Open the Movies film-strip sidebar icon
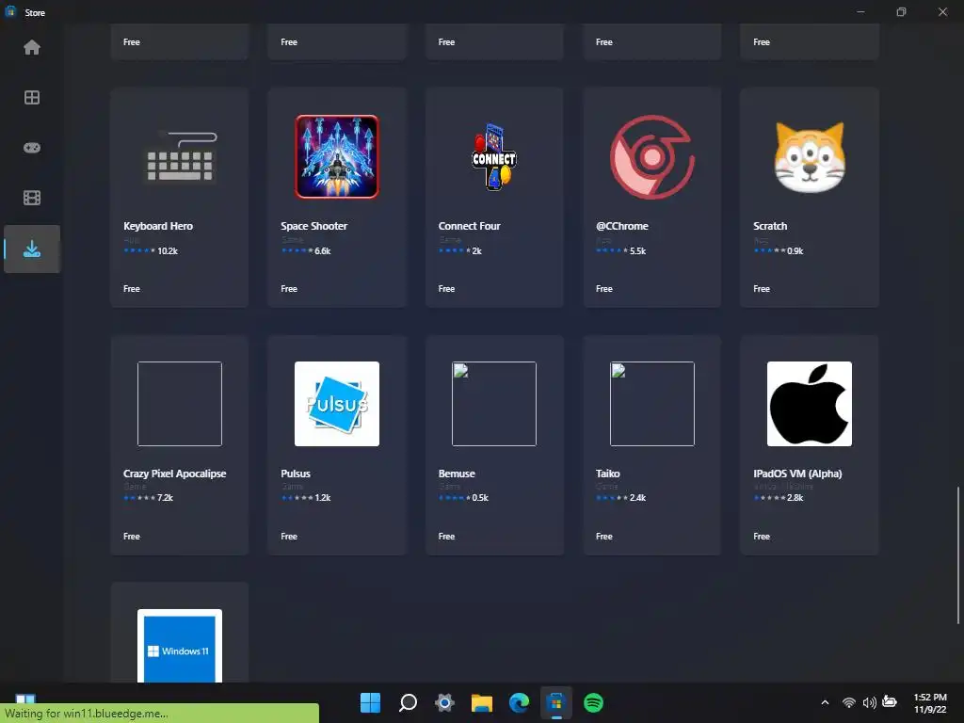Screen dimensions: 964x723 (32, 198)
